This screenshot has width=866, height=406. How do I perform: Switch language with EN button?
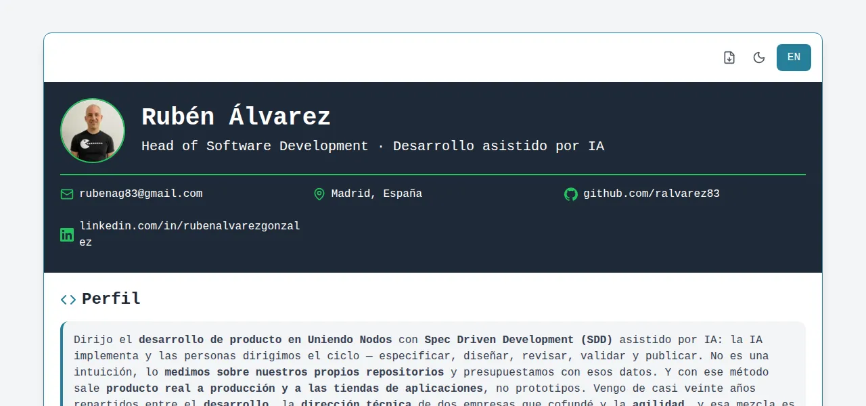pyautogui.click(x=794, y=58)
